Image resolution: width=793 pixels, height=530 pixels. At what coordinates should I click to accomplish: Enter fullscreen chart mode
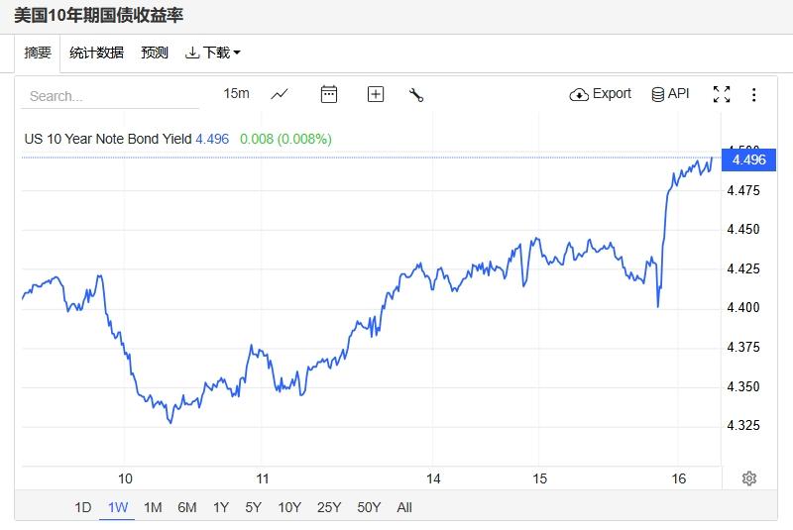(722, 94)
